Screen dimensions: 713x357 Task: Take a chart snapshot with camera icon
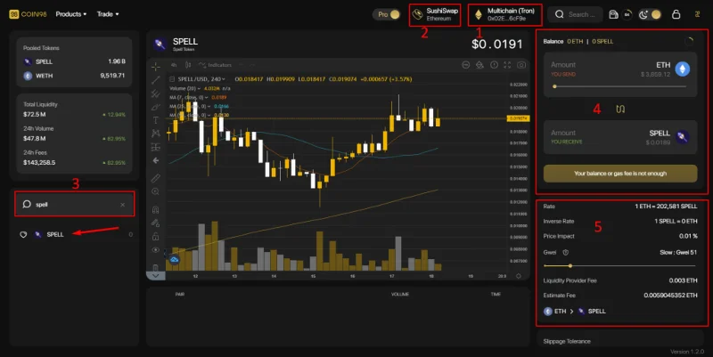[521, 65]
